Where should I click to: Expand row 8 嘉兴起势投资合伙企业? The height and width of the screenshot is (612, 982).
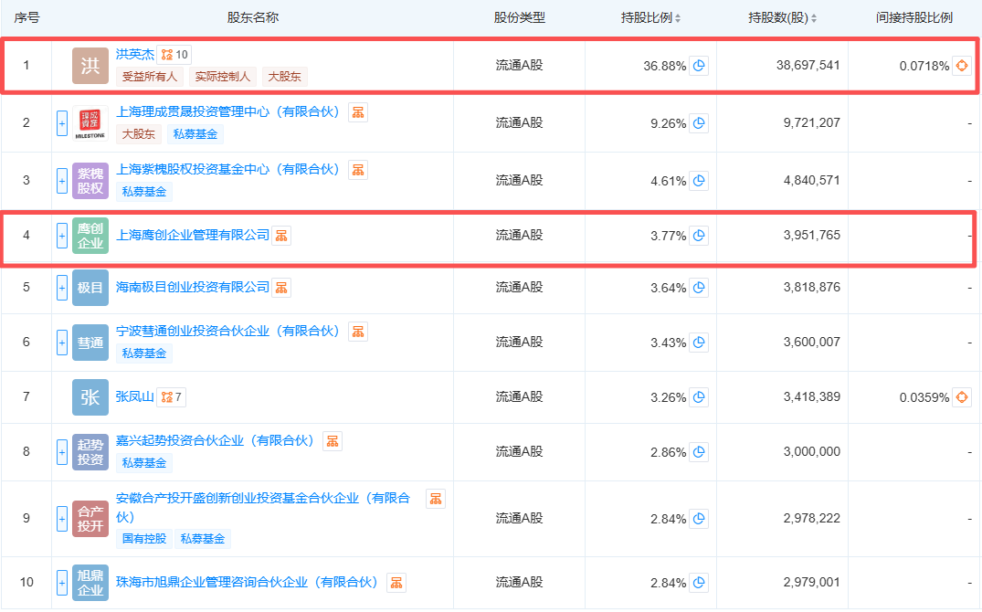pos(62,451)
